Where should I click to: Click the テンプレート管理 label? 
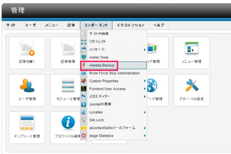pos(27,136)
